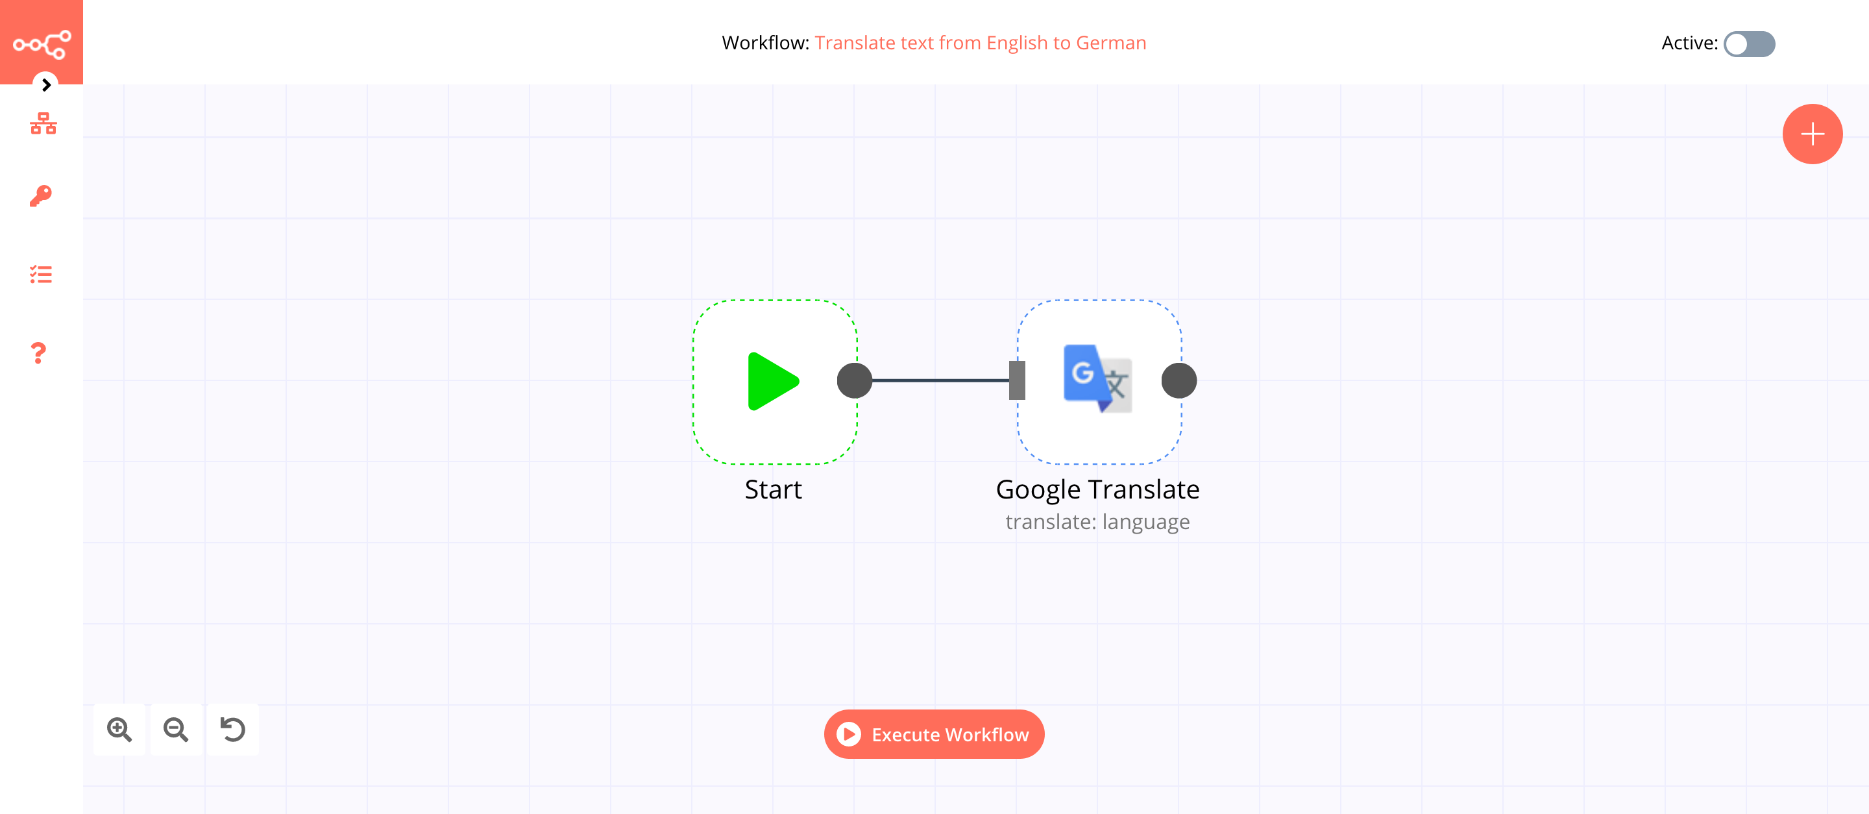
Task: Click the Start node output connector dot
Action: pos(853,380)
